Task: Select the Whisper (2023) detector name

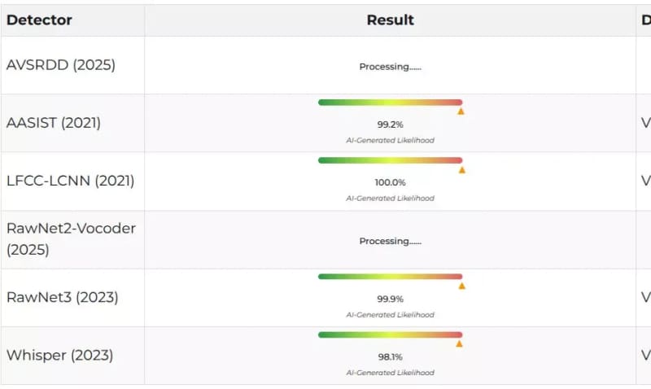Action: 60,355
